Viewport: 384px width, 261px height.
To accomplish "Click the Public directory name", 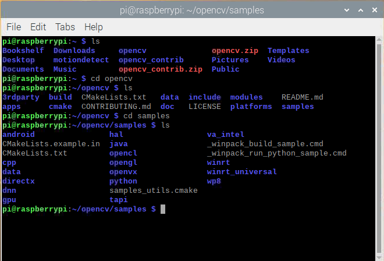I will [x=225, y=69].
